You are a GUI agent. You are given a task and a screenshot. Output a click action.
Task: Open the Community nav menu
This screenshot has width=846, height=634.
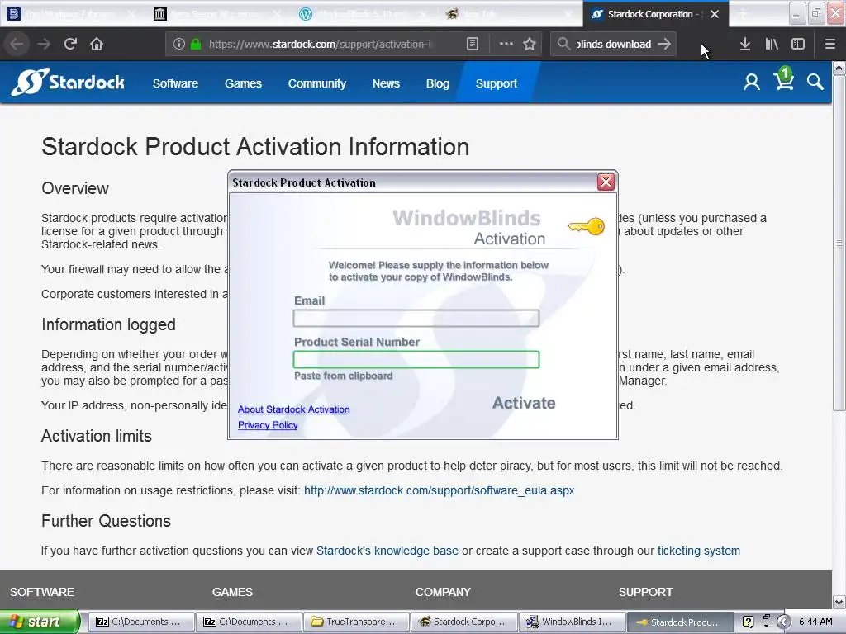[316, 83]
